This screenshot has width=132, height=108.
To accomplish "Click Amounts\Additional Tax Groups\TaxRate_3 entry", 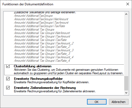I will tap(42, 54).
